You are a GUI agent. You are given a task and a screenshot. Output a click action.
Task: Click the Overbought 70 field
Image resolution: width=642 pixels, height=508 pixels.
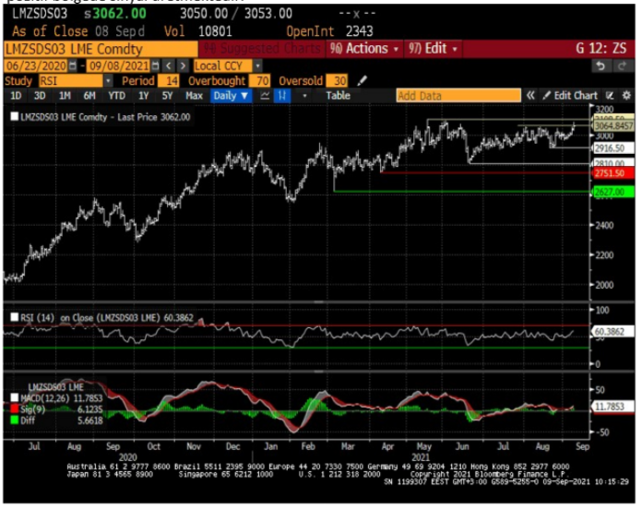[259, 81]
